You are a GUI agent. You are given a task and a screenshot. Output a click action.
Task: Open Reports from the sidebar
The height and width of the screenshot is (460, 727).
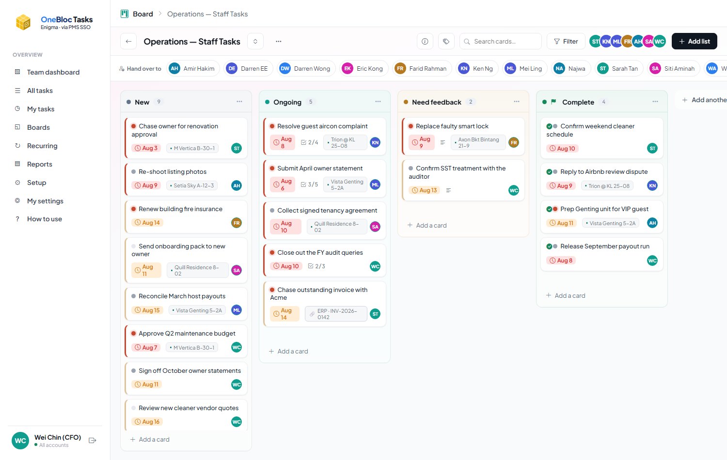[x=40, y=164]
